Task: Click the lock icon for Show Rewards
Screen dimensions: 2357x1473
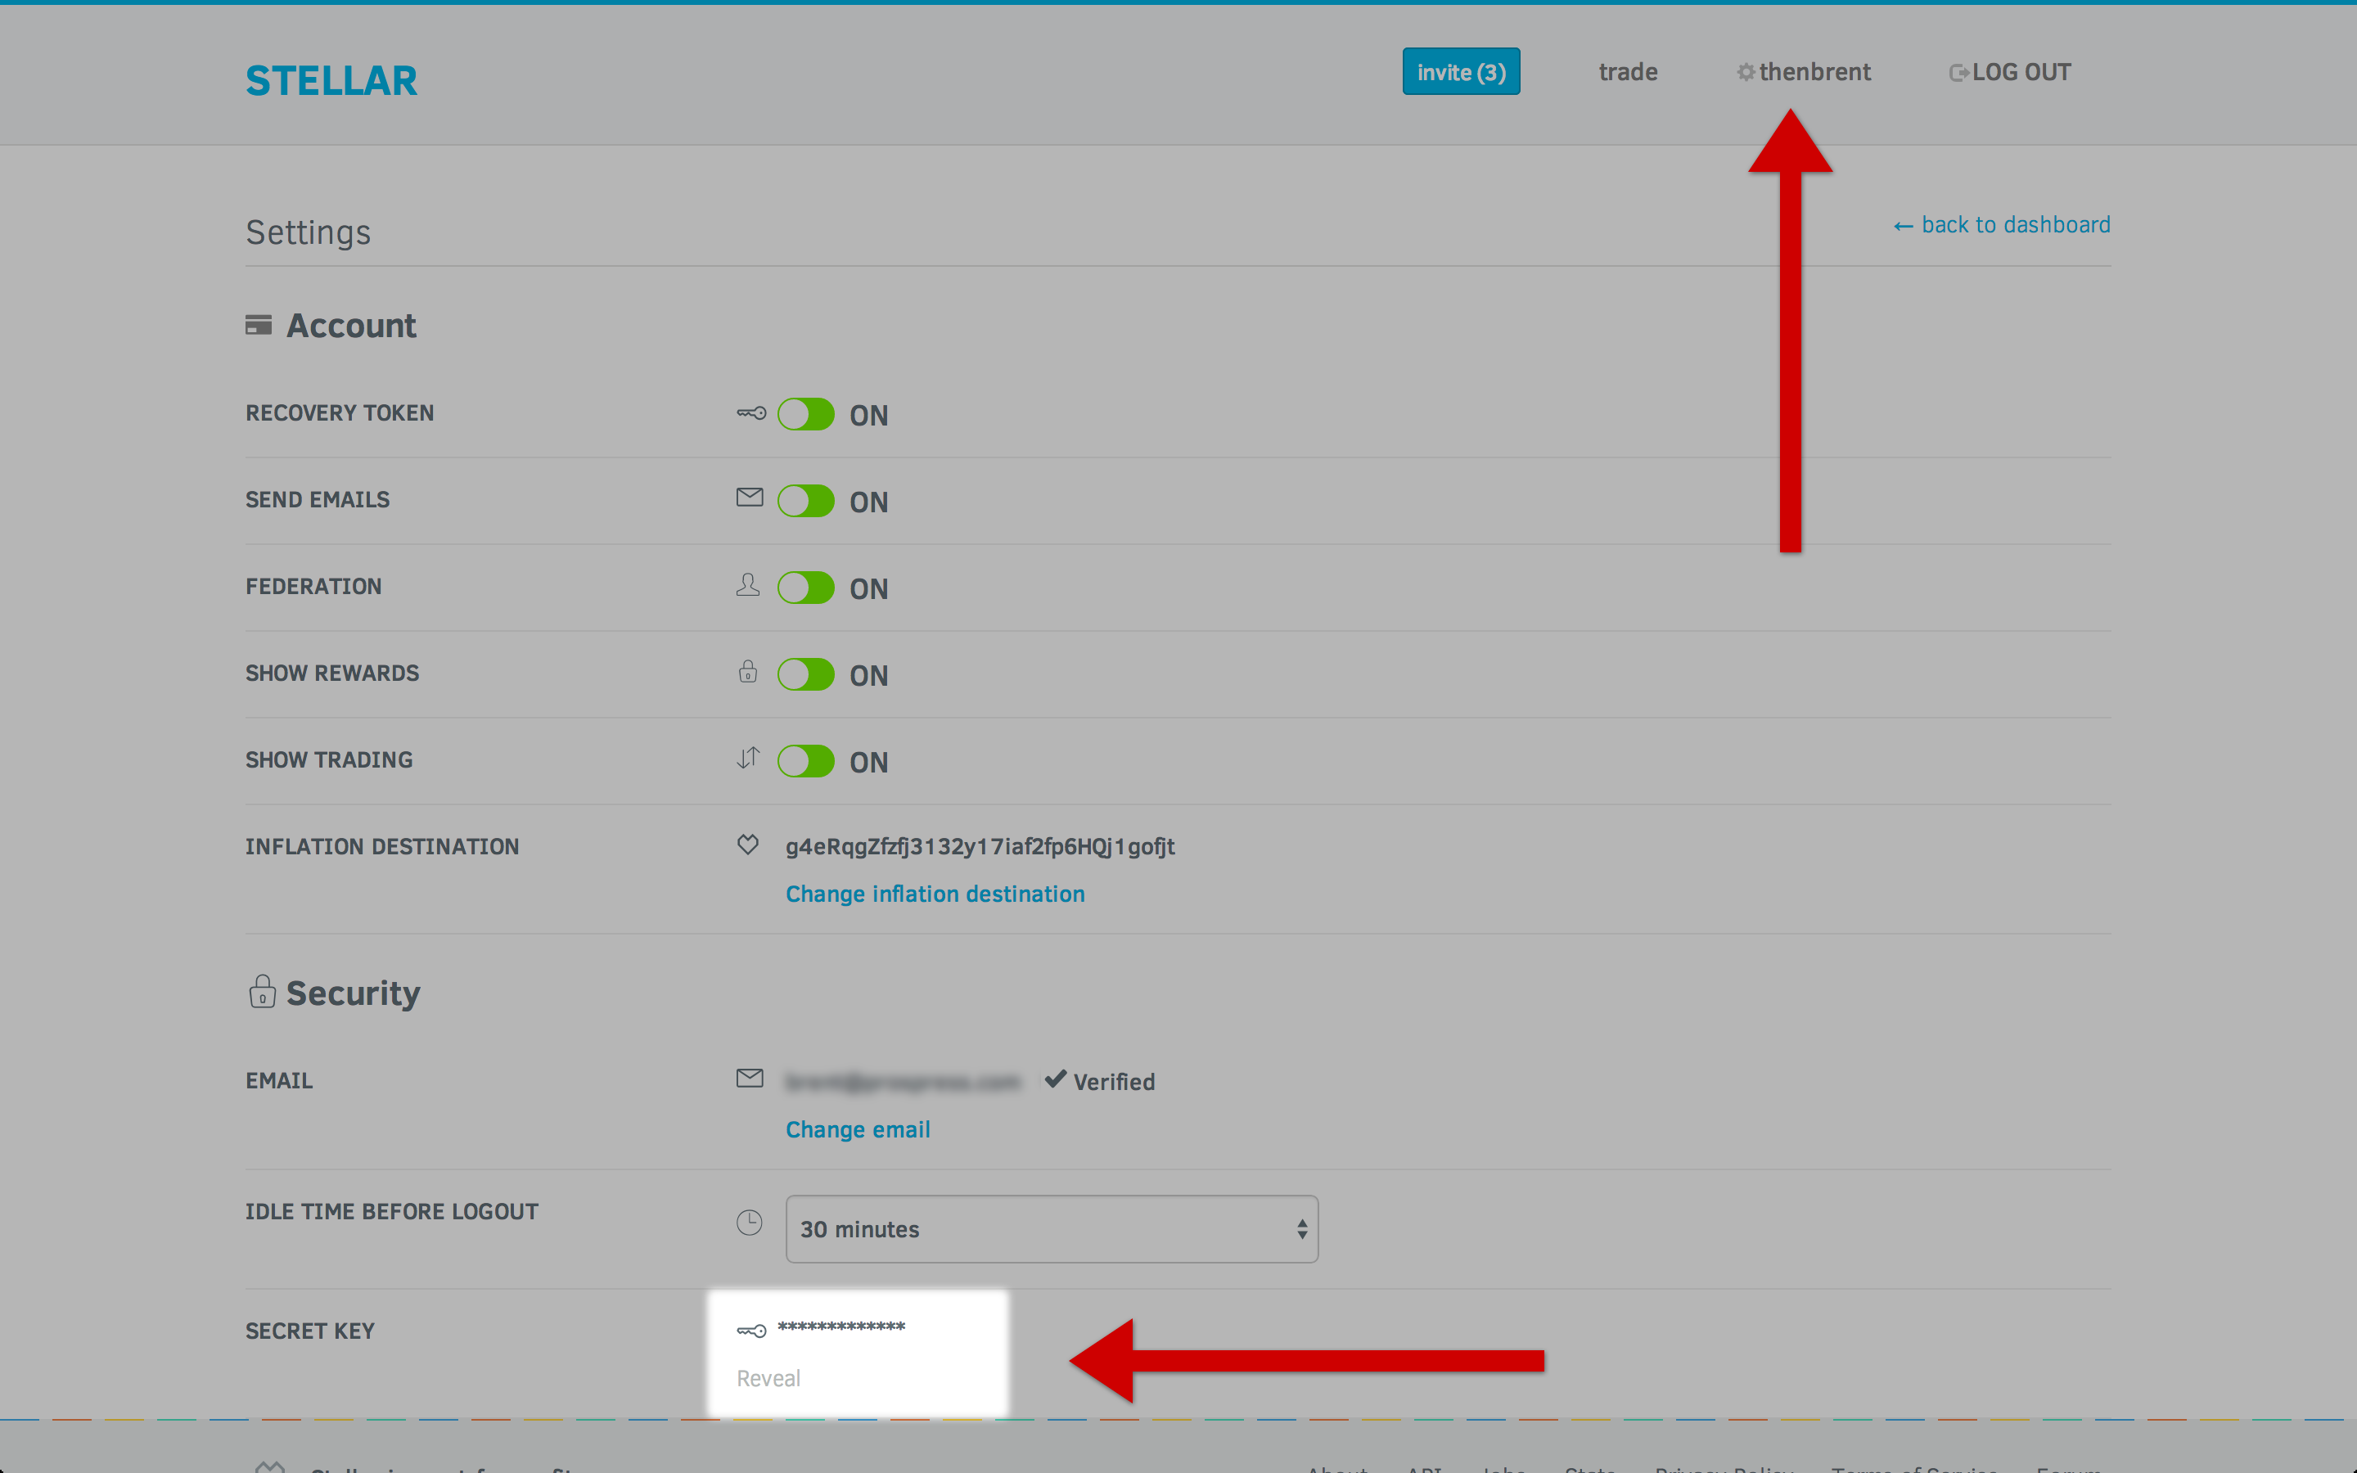Action: (747, 671)
